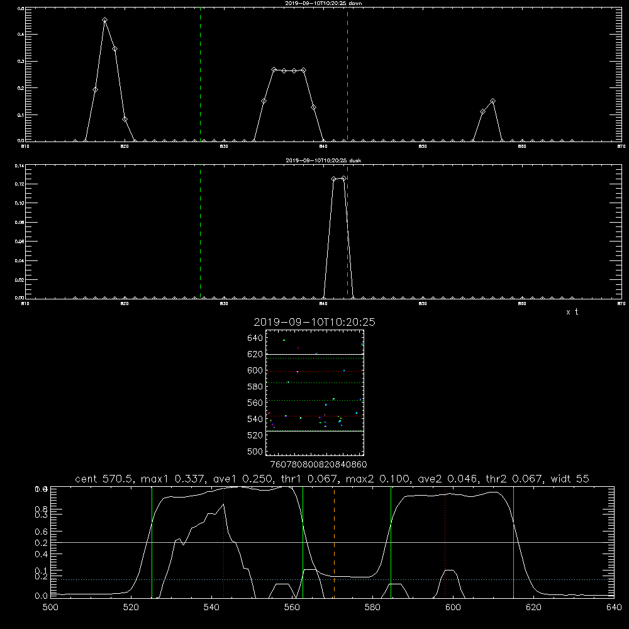
Task: Click the 'x t' axis label below dusk plot
Action: 572,312
